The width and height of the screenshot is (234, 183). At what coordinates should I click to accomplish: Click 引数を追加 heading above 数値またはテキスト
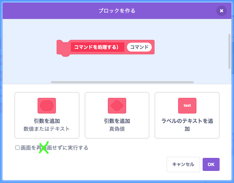[x=47, y=121]
